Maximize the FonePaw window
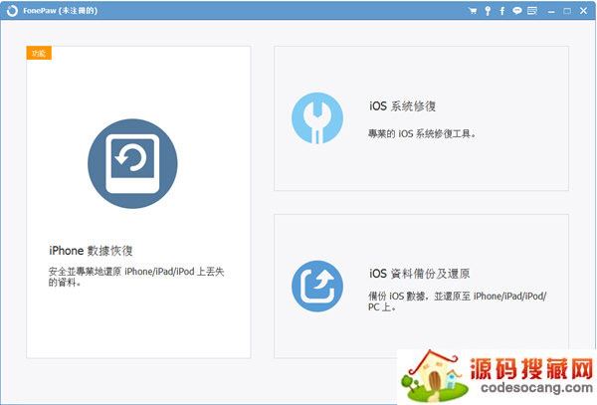Viewport: 597px width, 405px height. point(567,11)
